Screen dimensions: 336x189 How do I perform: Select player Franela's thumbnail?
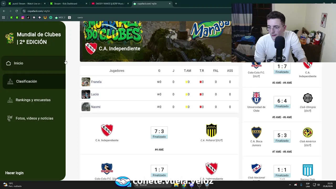point(86,82)
